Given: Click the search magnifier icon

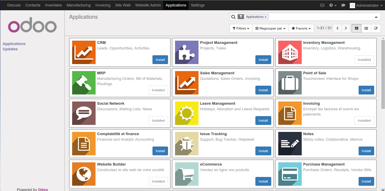Looking at the screenshot, I should coord(233,17).
